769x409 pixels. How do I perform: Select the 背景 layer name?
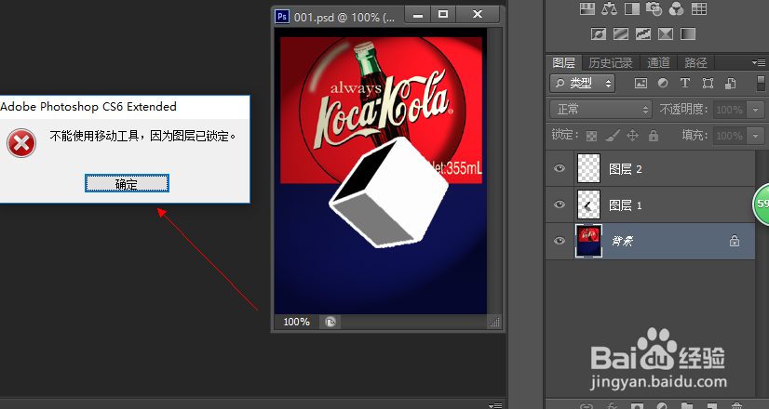click(x=622, y=241)
